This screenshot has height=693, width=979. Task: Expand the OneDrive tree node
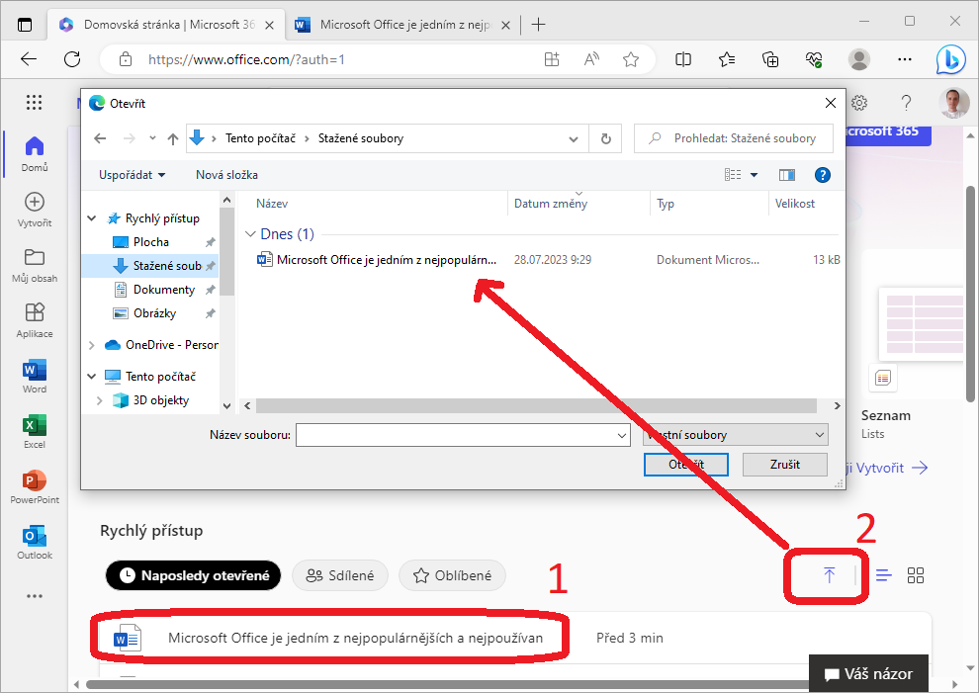coord(92,345)
